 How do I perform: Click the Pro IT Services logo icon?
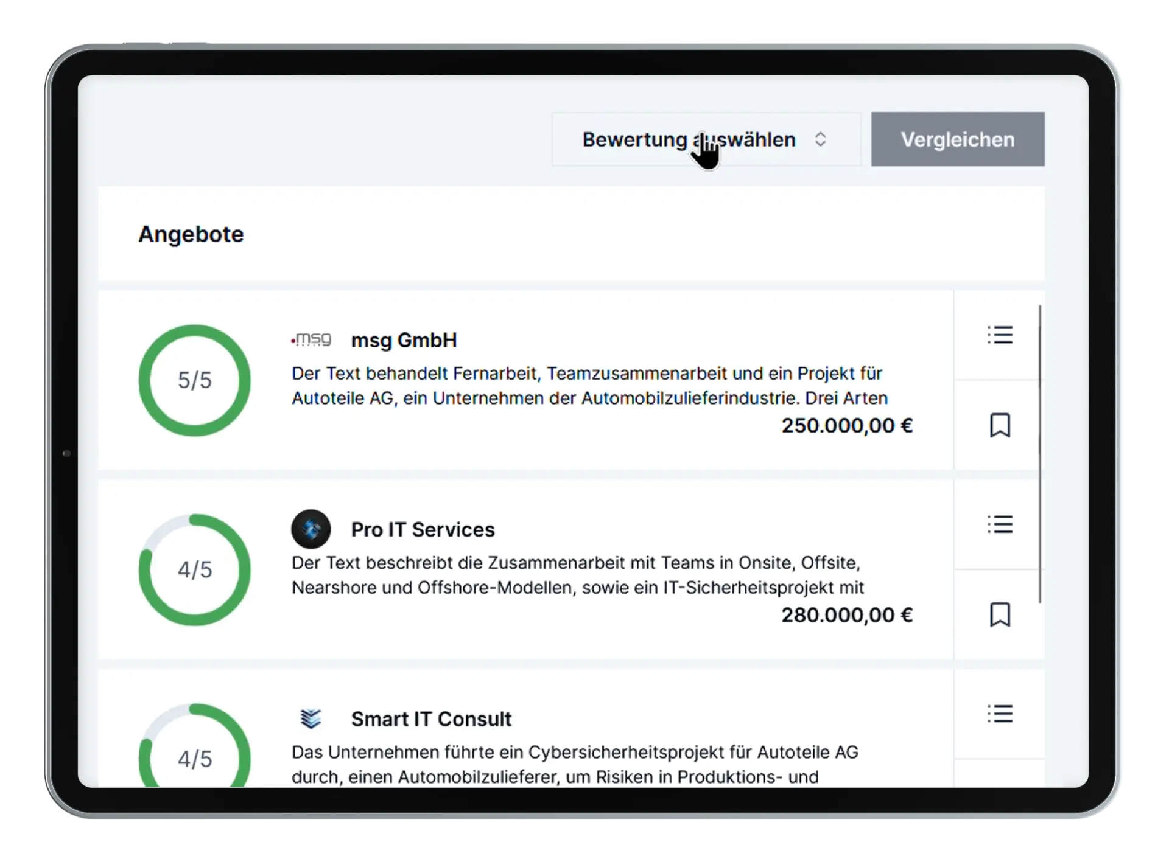click(x=311, y=529)
